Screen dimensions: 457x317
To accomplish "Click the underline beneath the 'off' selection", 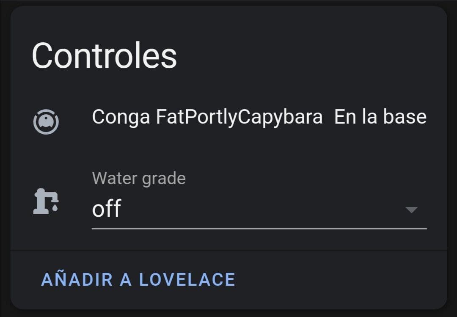I will click(x=259, y=229).
